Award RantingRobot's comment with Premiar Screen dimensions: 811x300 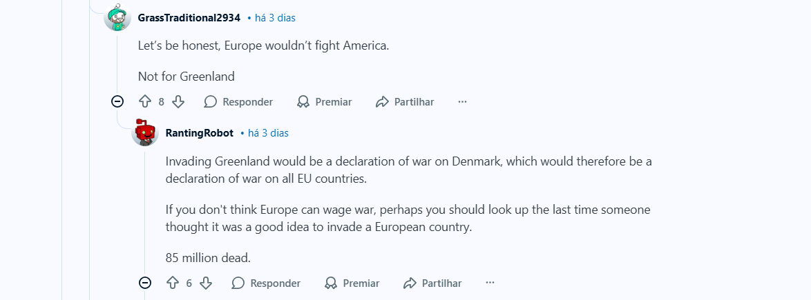352,283
